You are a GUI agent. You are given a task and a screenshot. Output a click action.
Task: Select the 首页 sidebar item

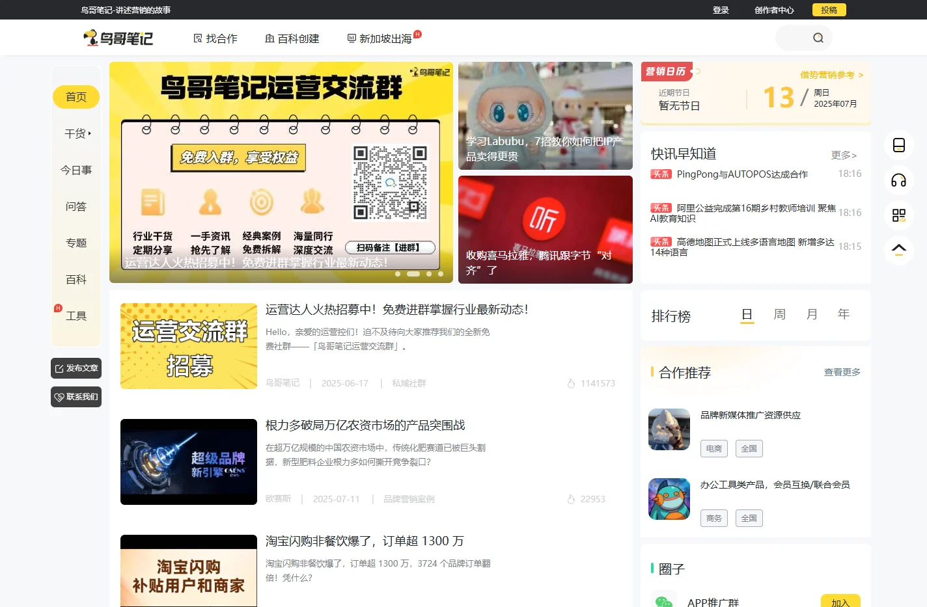[76, 97]
